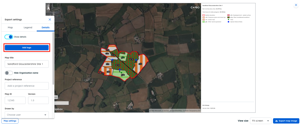This screenshot has width=301, height=126.
Task: Toggle the Show details switch
Action: point(9,37)
